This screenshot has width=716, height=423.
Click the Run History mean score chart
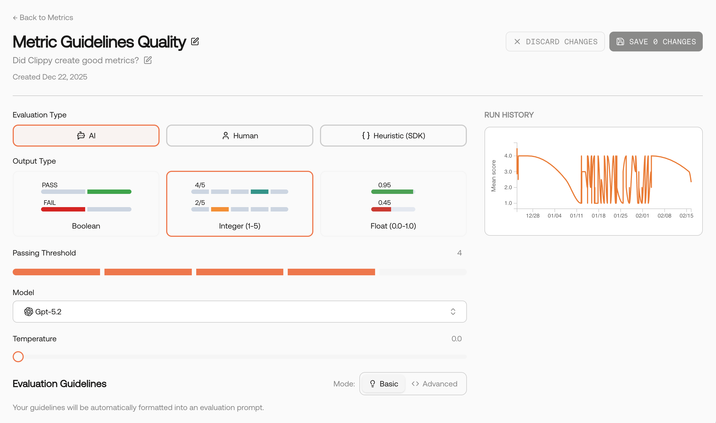click(593, 181)
